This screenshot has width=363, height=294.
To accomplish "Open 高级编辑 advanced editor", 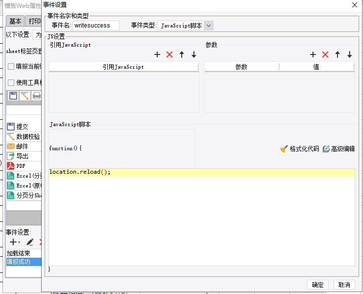I will 339,149.
